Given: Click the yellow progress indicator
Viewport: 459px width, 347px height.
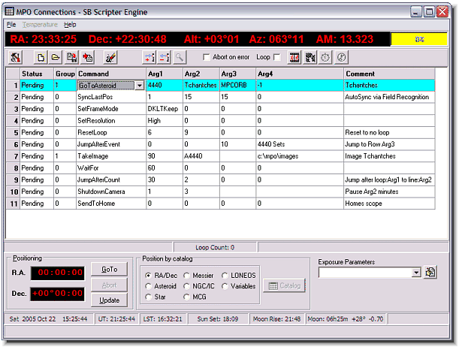Looking at the screenshot, I should [419, 39].
